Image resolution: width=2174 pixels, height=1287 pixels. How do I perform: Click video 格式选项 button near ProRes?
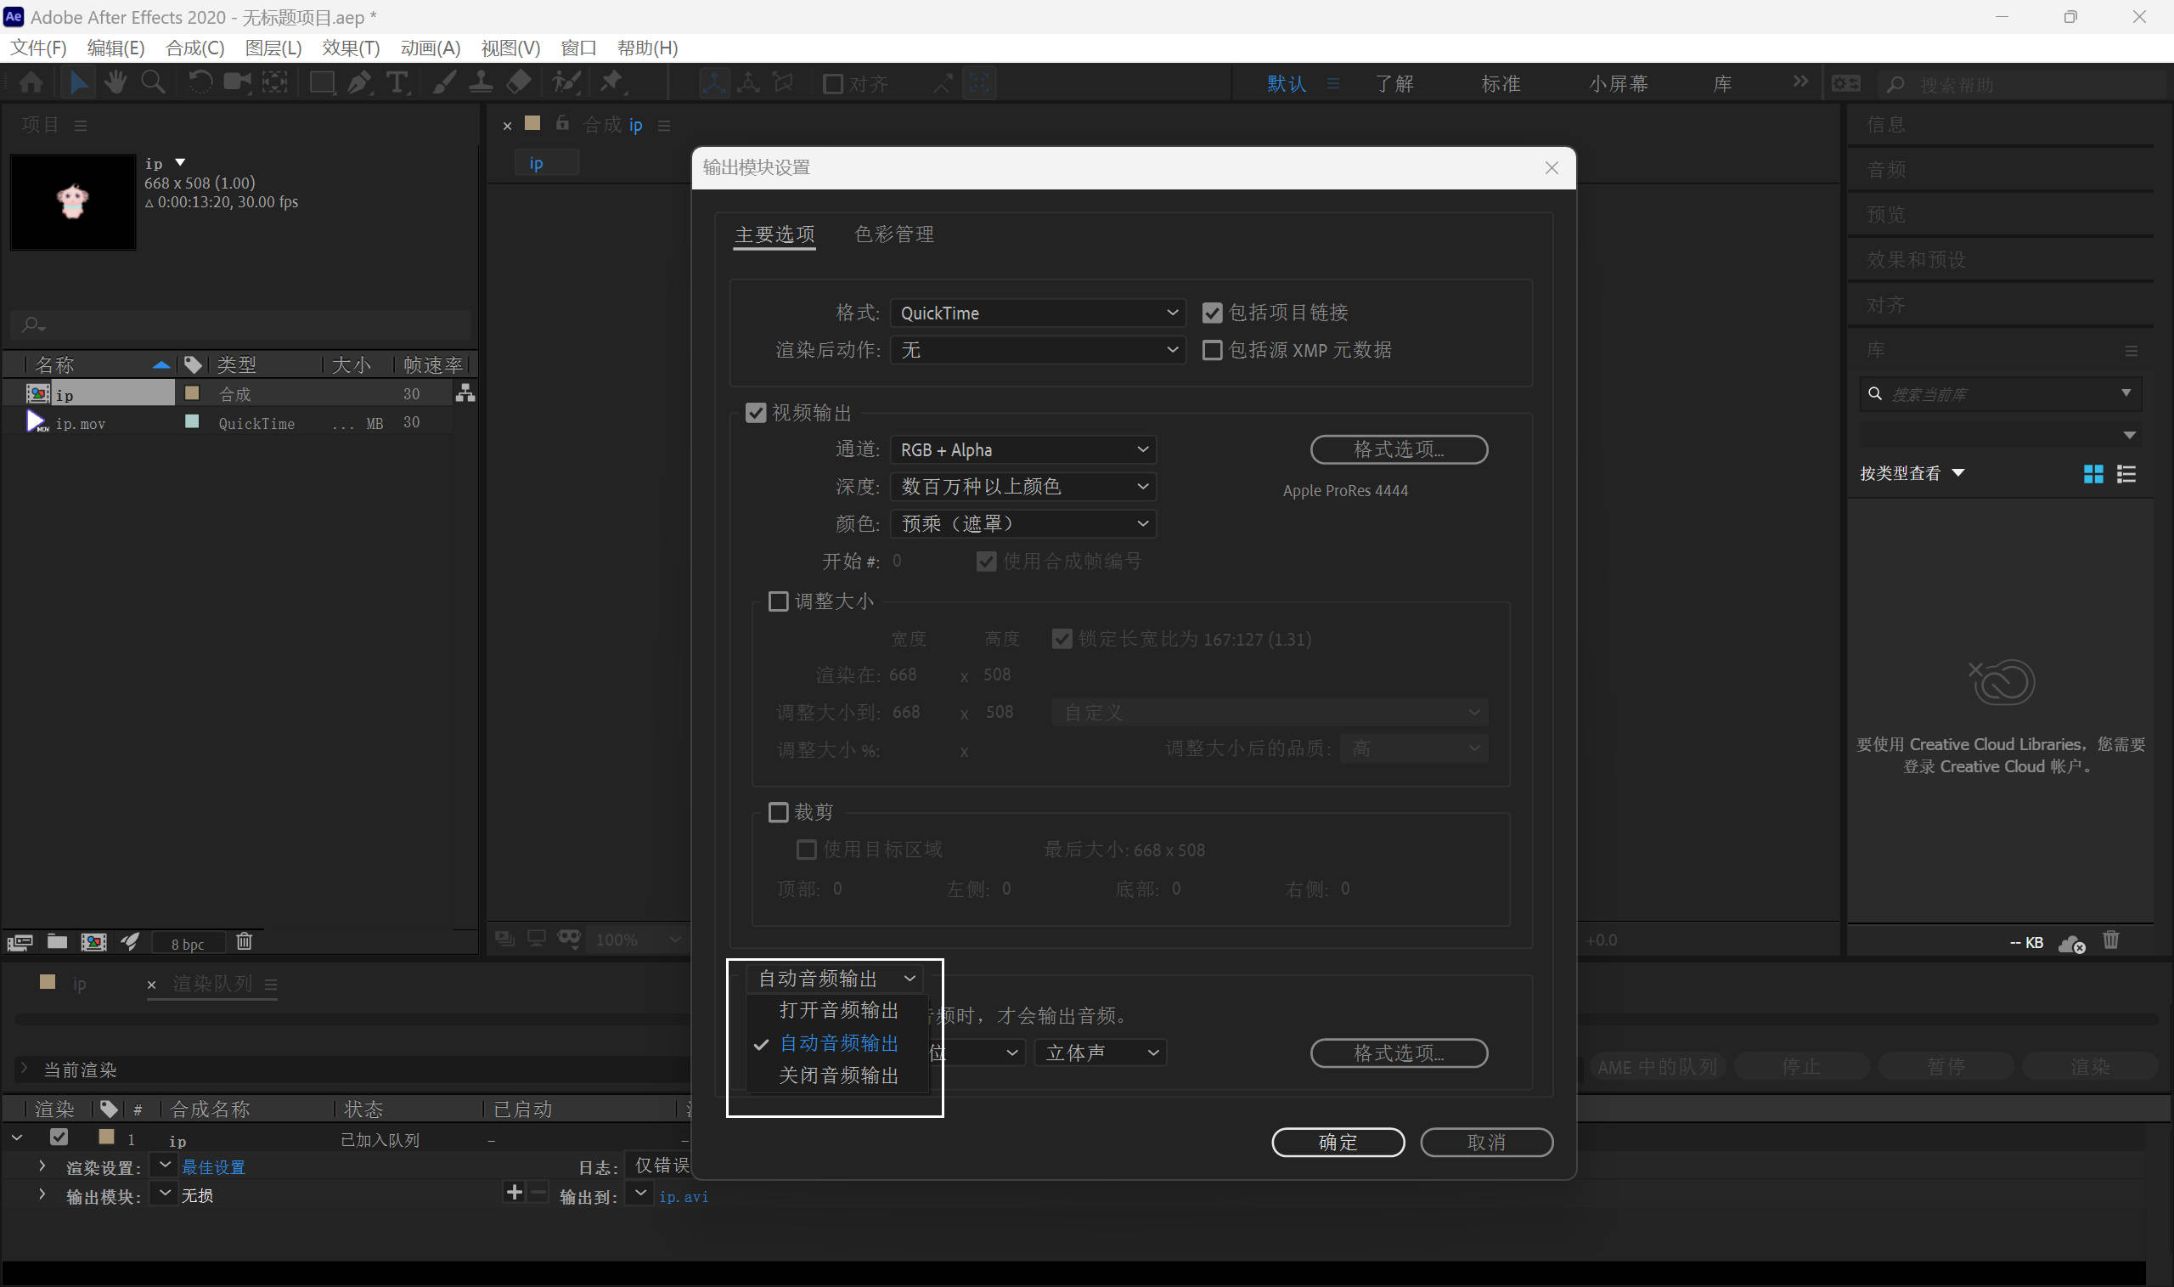(x=1398, y=449)
